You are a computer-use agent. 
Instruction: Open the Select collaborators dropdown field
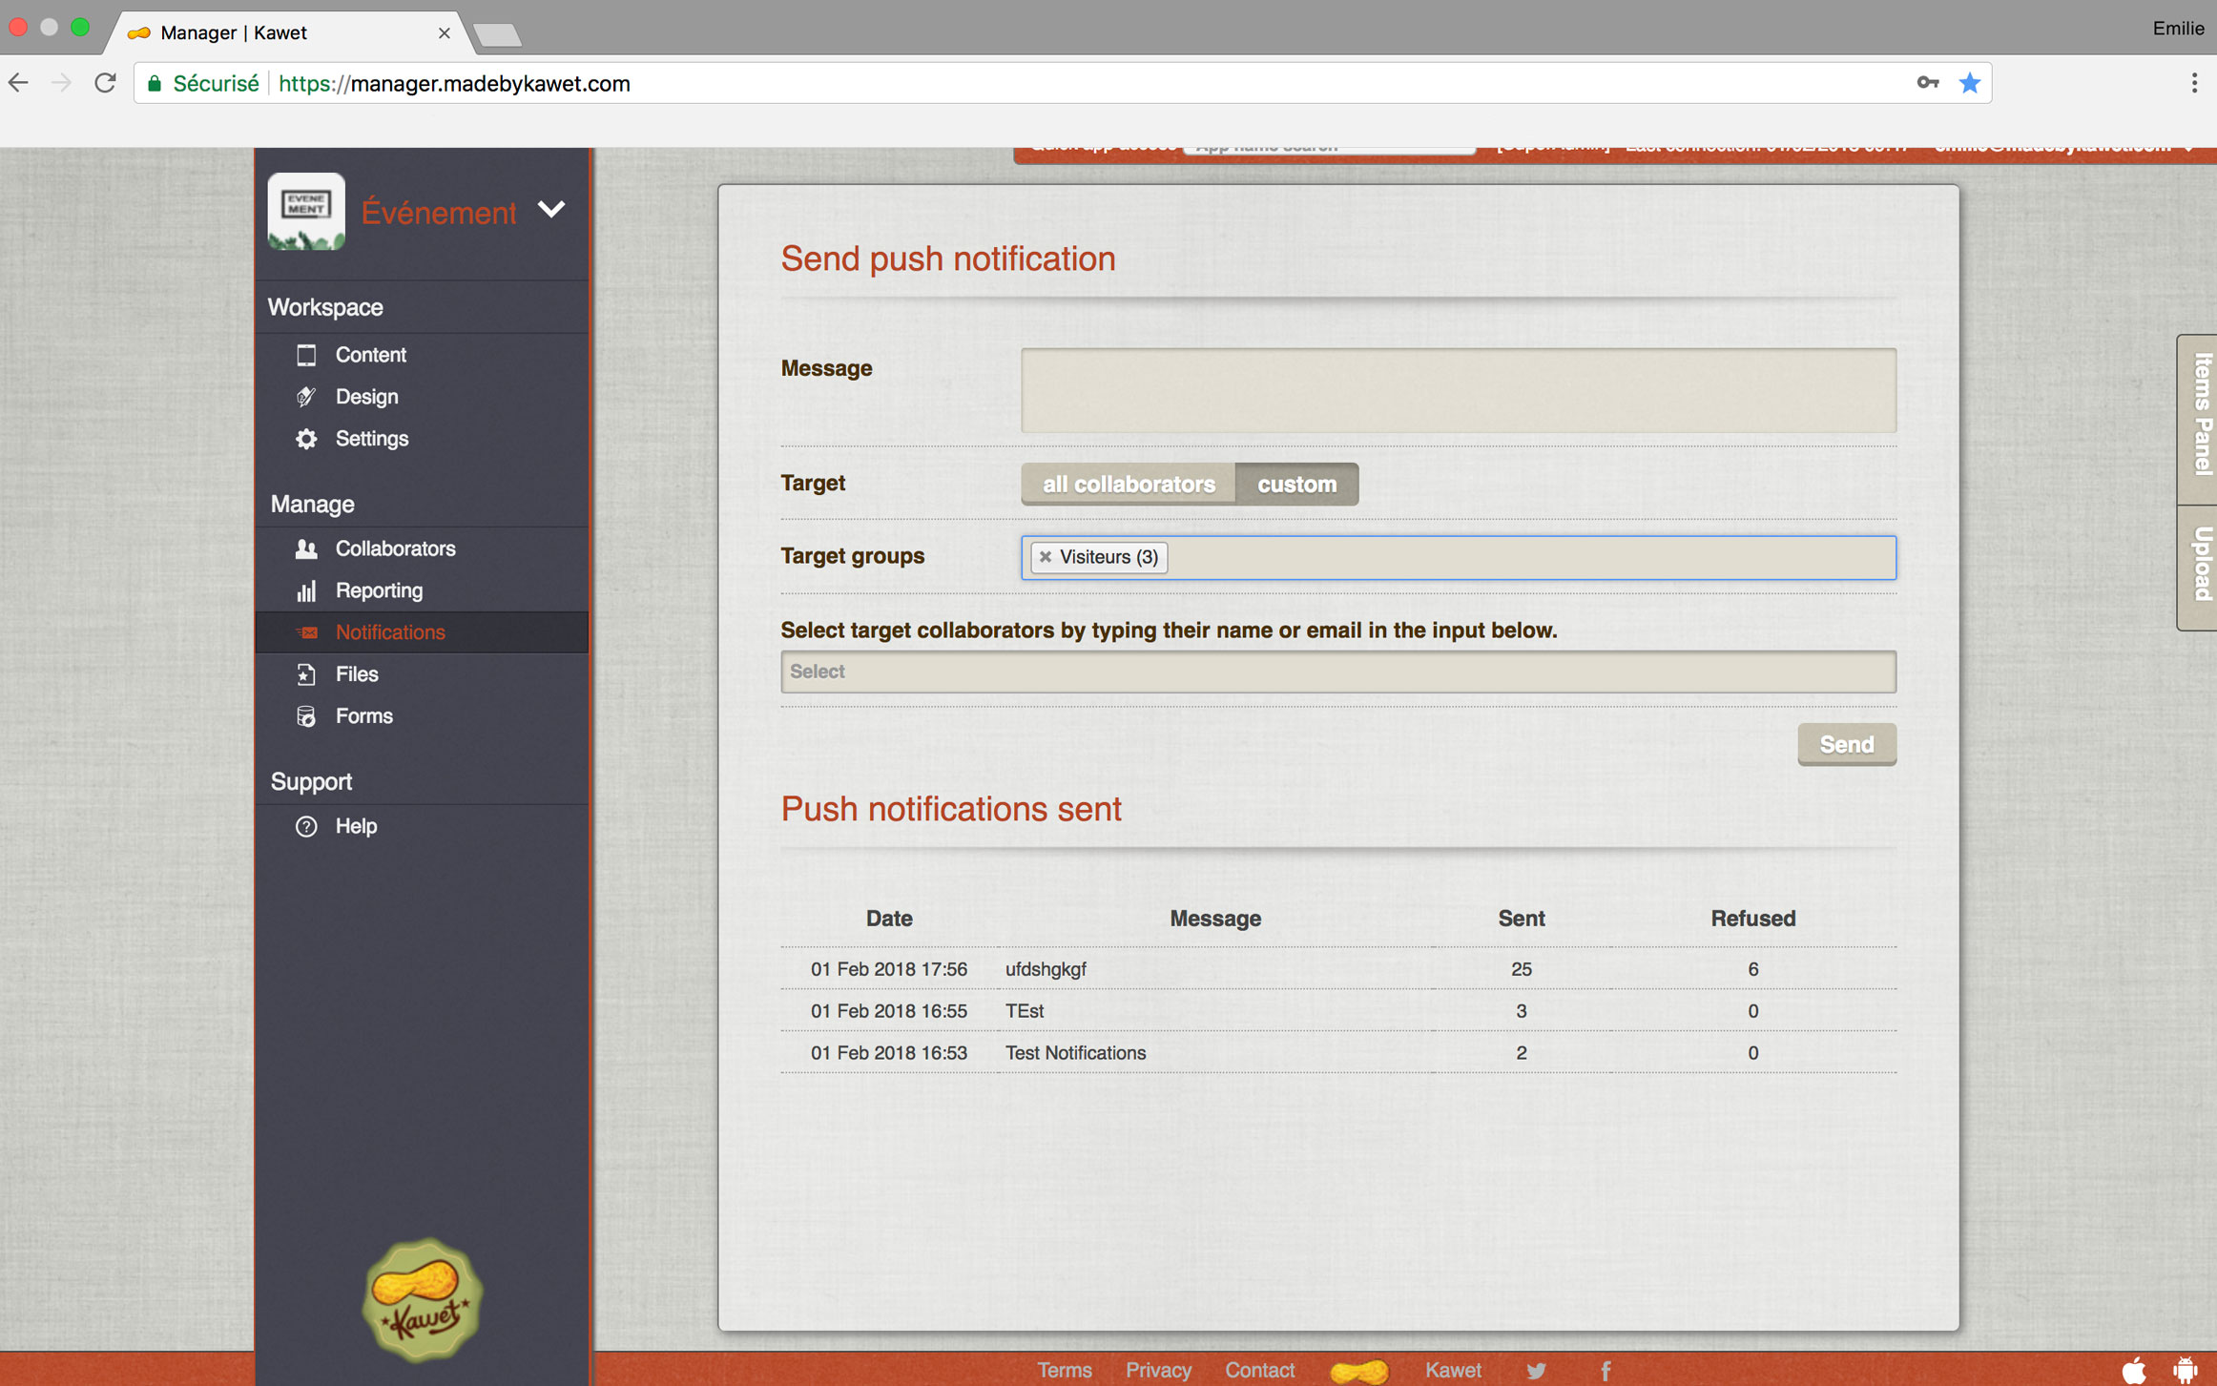pos(1337,672)
